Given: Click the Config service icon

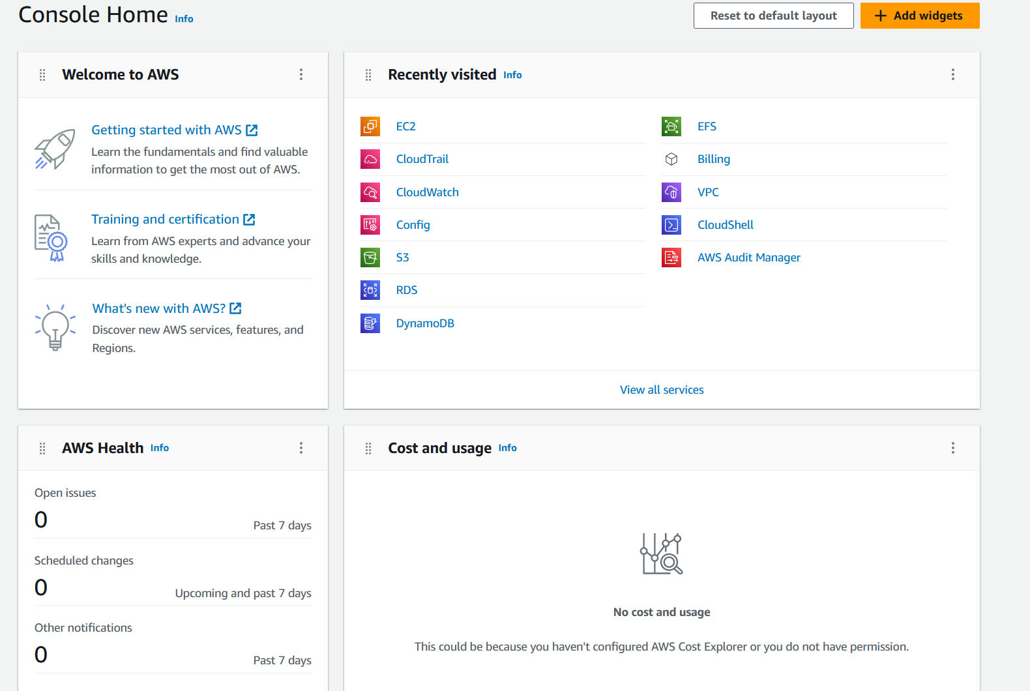Looking at the screenshot, I should (370, 225).
